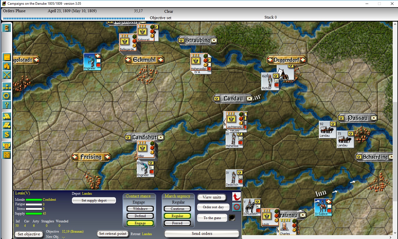Select the Schustekh cavalry unit
Viewport: 398px width, 239px height.
click(x=252, y=207)
